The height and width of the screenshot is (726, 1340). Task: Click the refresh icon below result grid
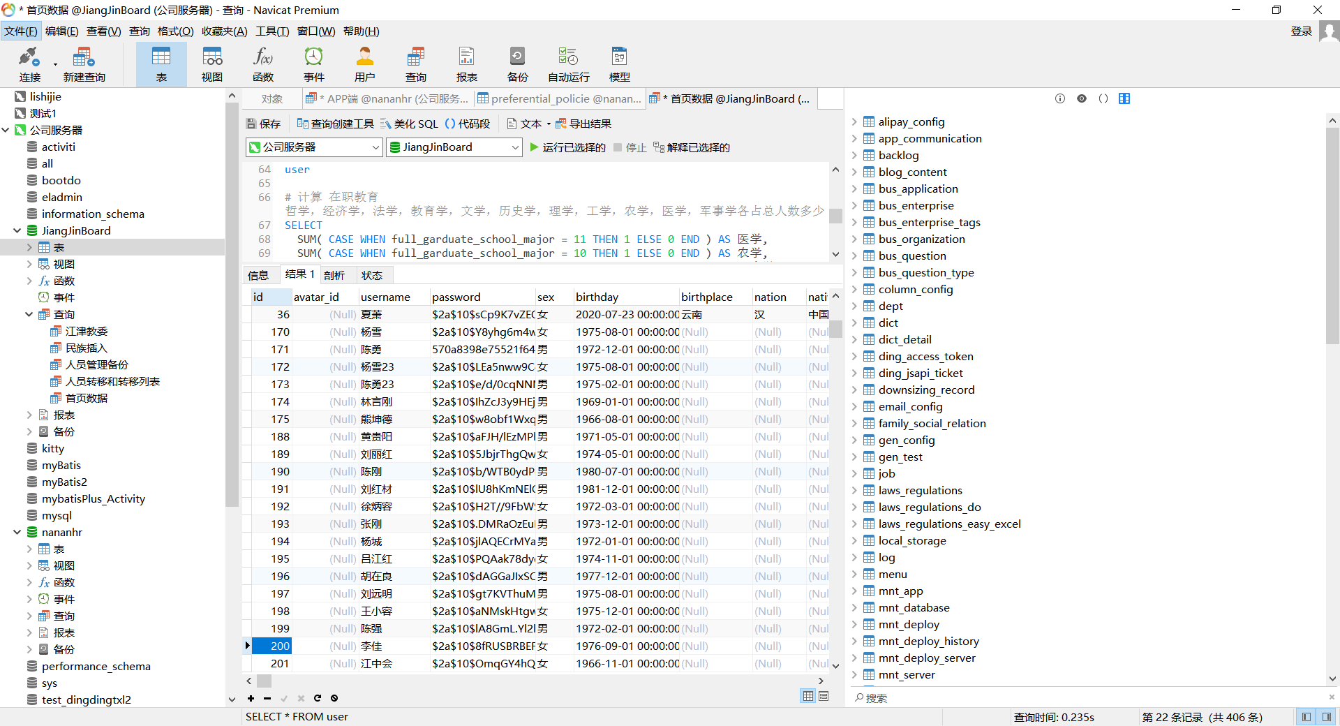pos(318,698)
